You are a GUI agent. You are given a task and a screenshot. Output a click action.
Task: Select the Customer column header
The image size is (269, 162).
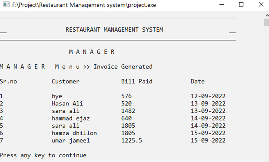click(x=65, y=81)
